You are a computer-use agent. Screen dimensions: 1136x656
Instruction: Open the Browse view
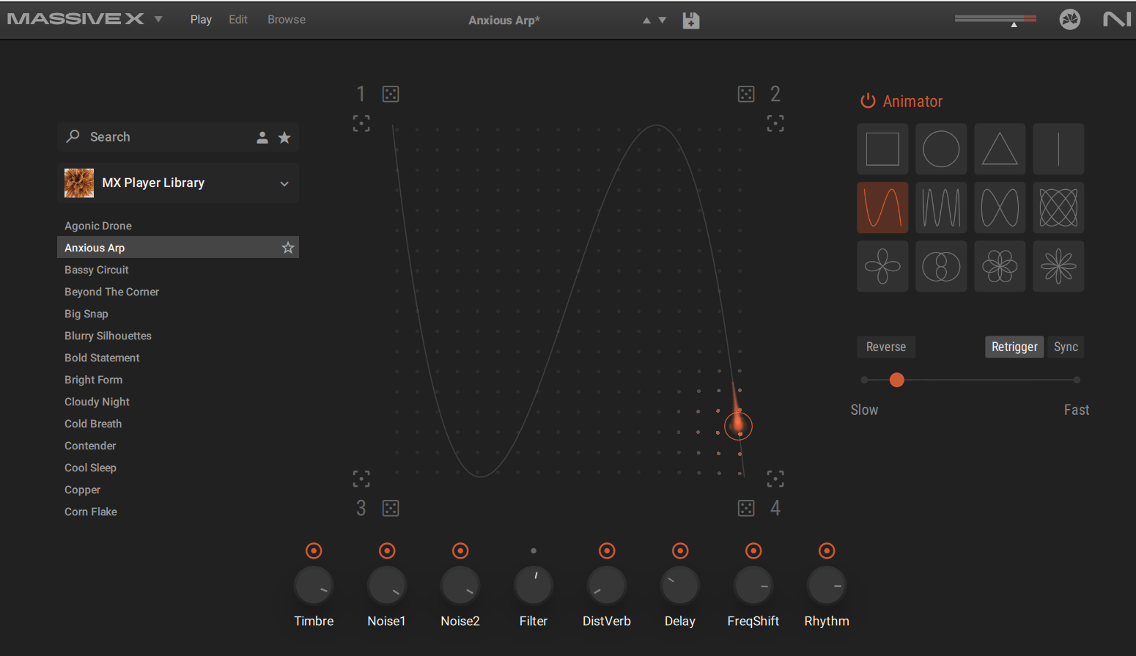tap(287, 20)
